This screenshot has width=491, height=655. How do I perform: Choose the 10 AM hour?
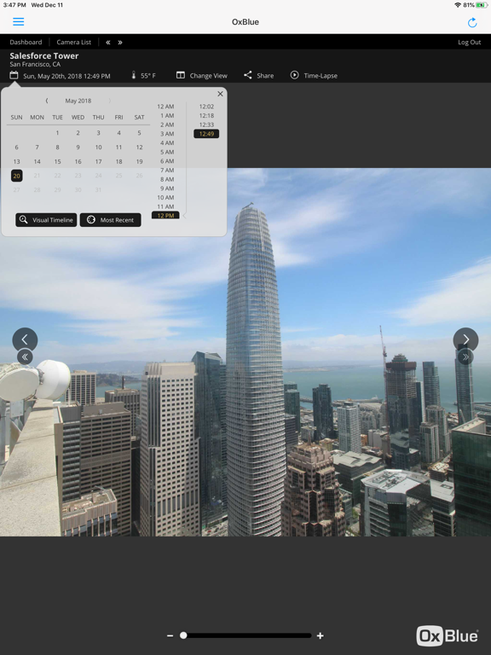coord(165,198)
